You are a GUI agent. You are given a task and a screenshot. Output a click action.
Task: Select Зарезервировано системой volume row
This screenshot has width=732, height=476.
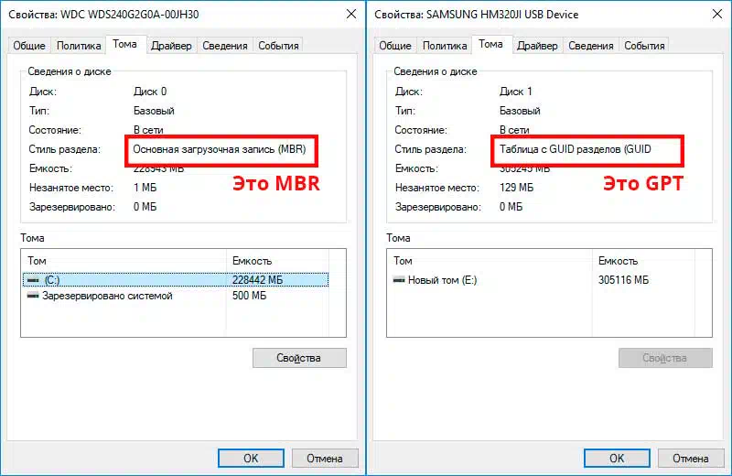[x=176, y=296]
